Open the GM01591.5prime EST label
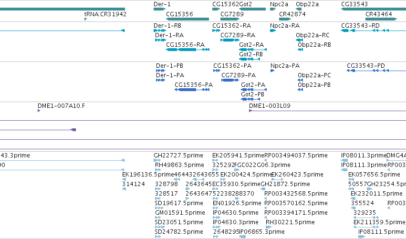The height and width of the screenshot is (239, 406). (x=180, y=213)
